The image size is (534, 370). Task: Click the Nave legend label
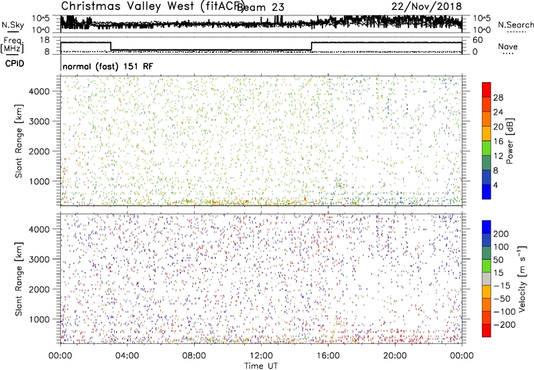[x=508, y=47]
